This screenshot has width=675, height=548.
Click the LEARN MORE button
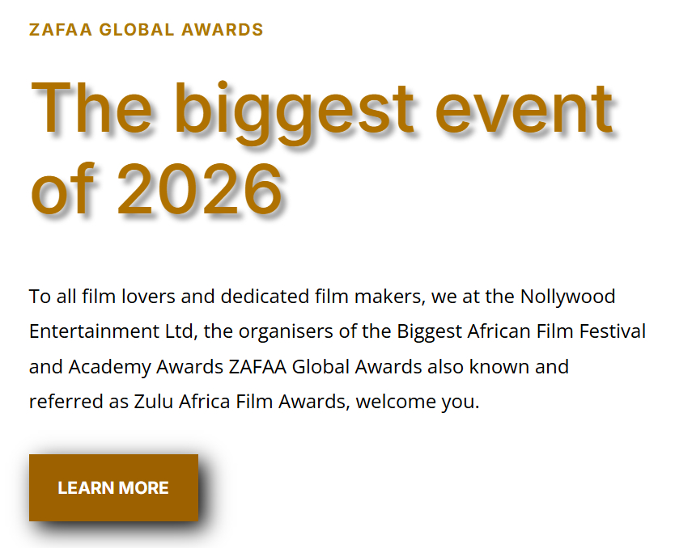[x=113, y=488]
